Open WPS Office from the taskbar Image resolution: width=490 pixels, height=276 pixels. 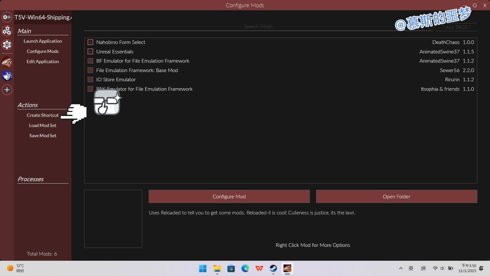[259, 268]
